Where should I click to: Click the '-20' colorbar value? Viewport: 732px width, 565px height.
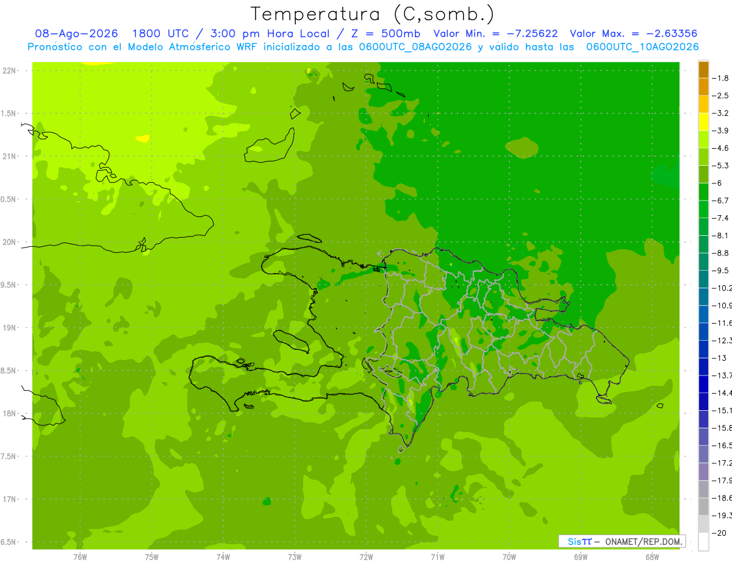719,533
